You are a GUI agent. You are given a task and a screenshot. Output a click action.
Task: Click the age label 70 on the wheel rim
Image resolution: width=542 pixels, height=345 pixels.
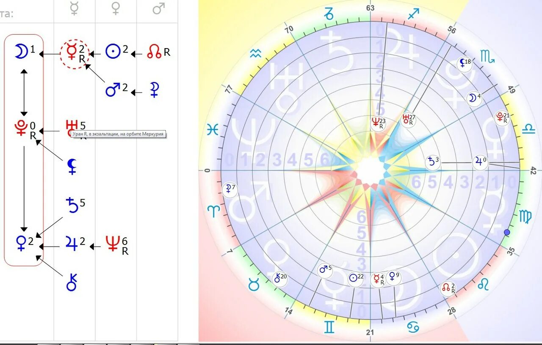point(289,30)
